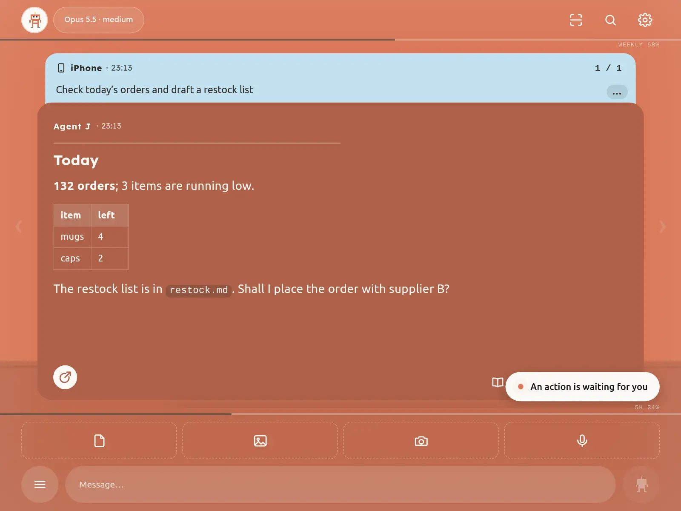681x511 pixels.
Task: Click the 5H usage progress bar
Action: point(340,414)
